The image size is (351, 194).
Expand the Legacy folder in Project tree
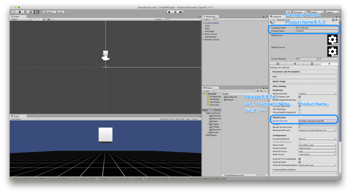[208, 124]
